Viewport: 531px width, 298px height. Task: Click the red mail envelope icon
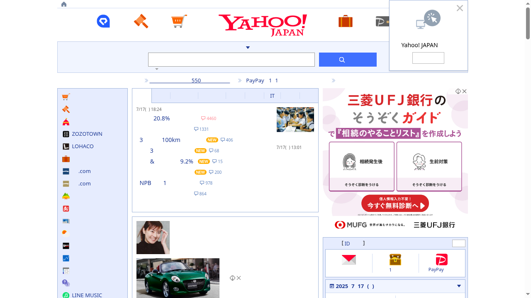tap(349, 260)
